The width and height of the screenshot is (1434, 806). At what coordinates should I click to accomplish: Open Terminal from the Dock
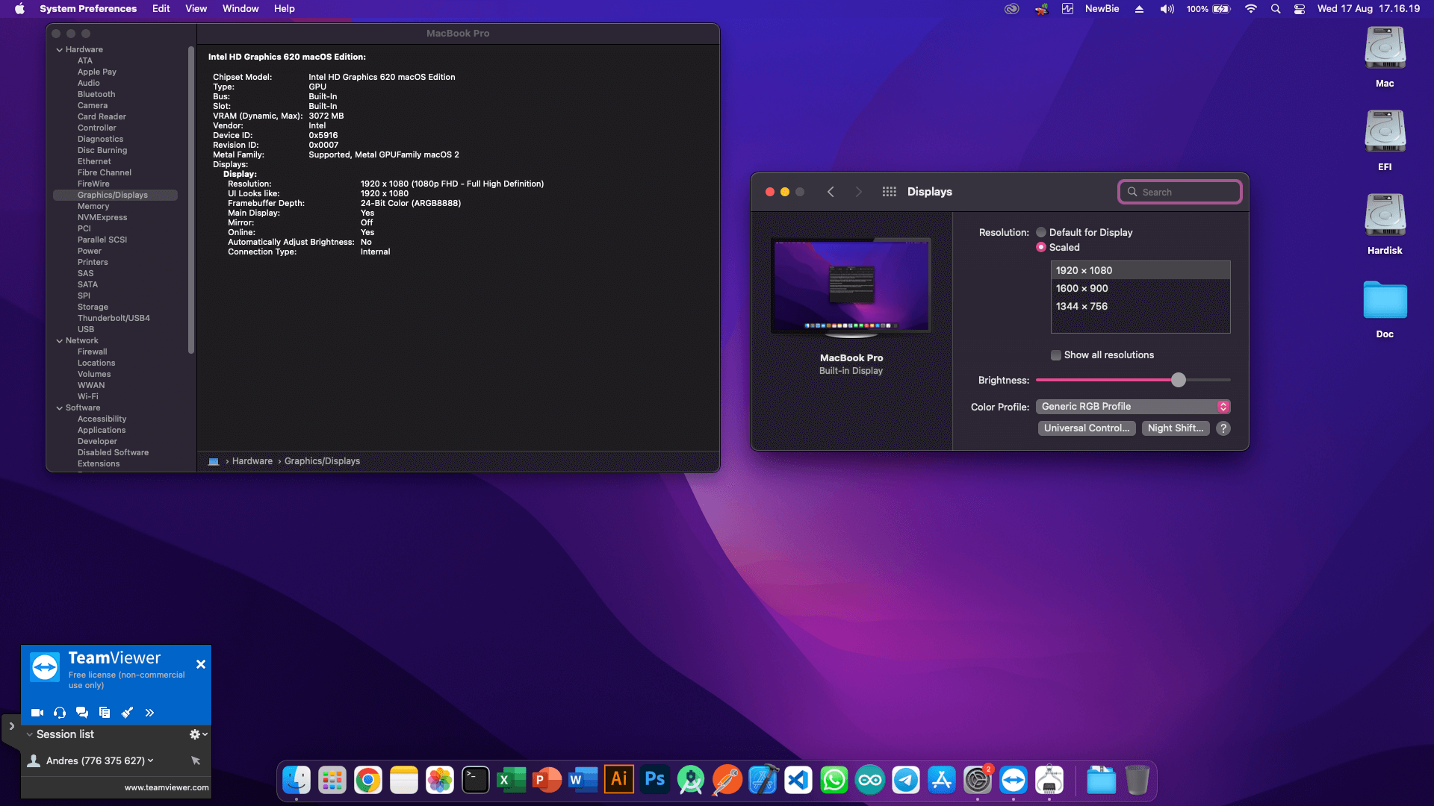476,781
